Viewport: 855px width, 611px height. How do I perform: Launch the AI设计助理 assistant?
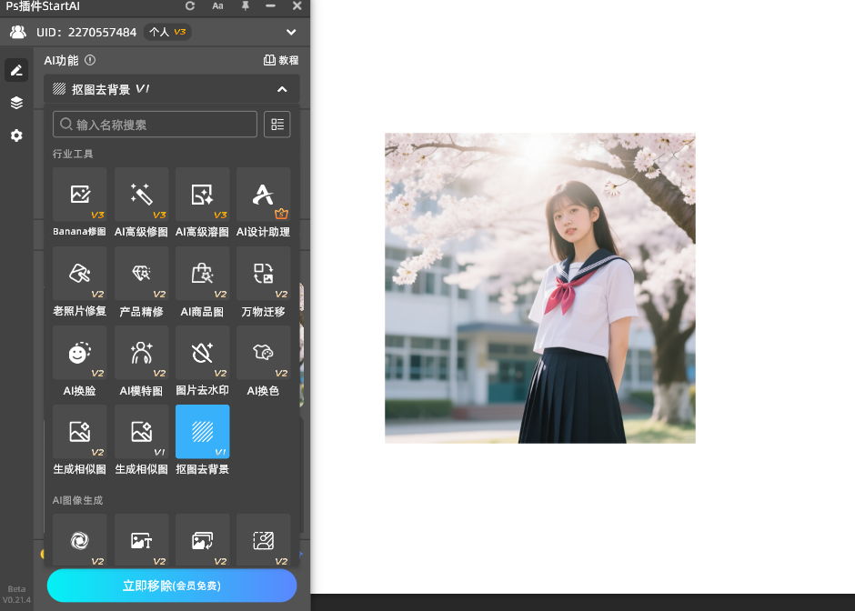pos(263,195)
